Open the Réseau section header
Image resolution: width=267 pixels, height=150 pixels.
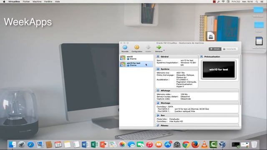pos(197,125)
